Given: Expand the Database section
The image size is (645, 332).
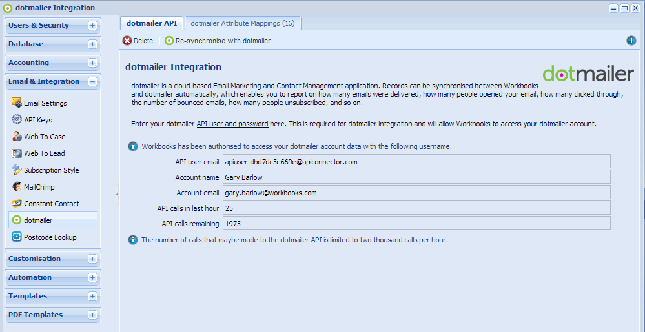Looking at the screenshot, I should 92,44.
